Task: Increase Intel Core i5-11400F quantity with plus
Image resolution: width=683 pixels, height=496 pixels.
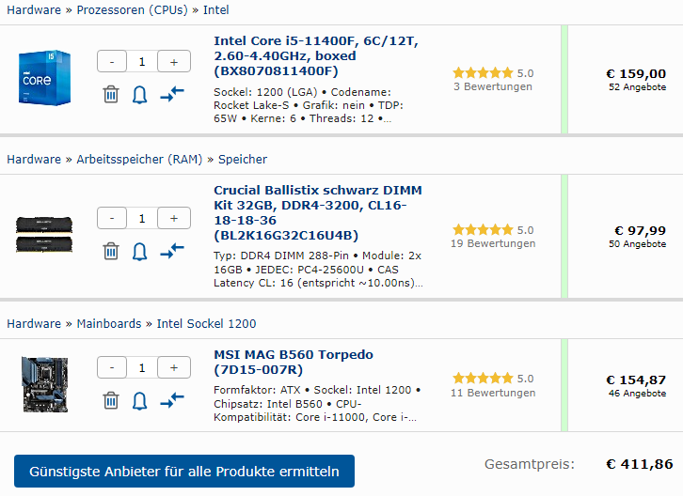Action: [x=174, y=61]
